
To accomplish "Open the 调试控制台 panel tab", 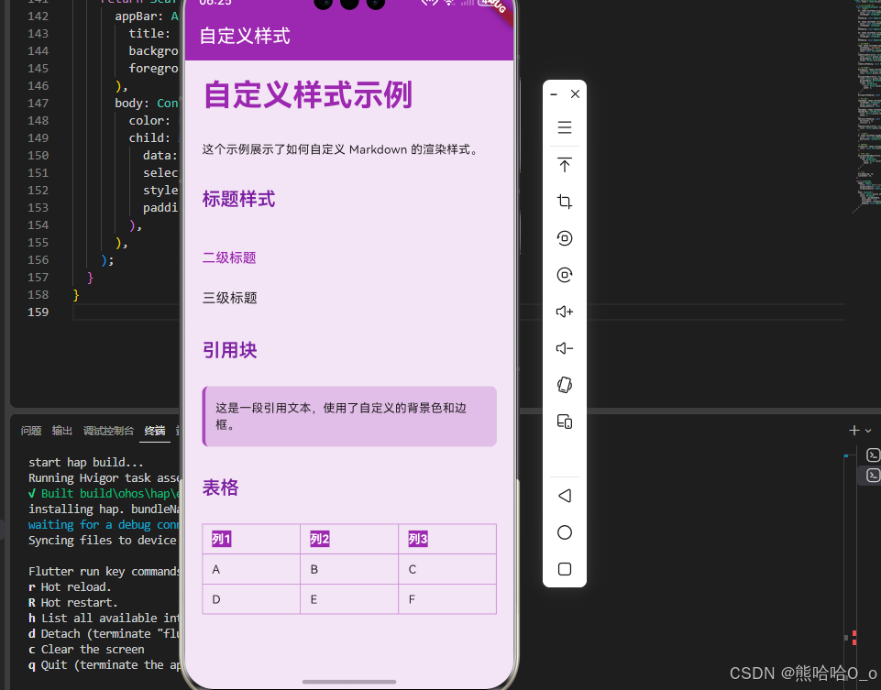I will 108,431.
